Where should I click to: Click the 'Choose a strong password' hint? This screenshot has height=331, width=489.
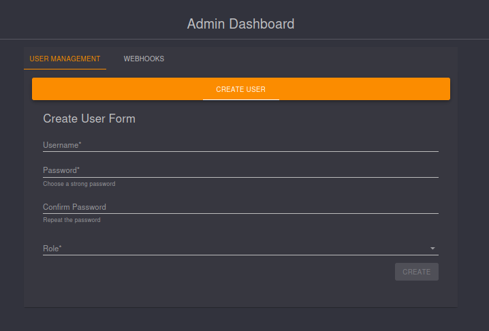[79, 184]
